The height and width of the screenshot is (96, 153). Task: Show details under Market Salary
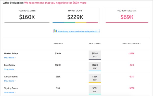point(9,58)
